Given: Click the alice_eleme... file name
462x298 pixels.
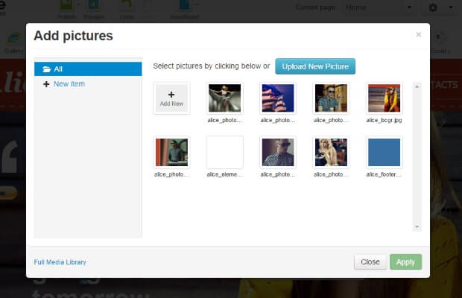Looking at the screenshot, I should tap(224, 174).
